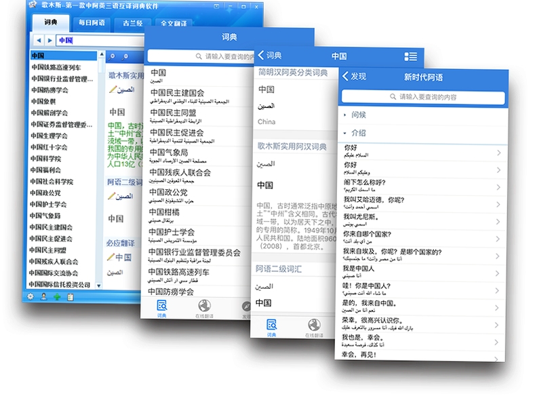Tap 词典 tab icon in second phone bottom bar
Screen dimensions: 533x396
click(271, 328)
